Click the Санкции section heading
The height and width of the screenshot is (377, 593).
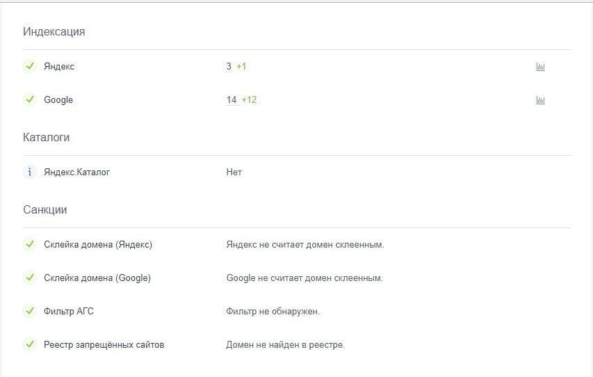45,210
